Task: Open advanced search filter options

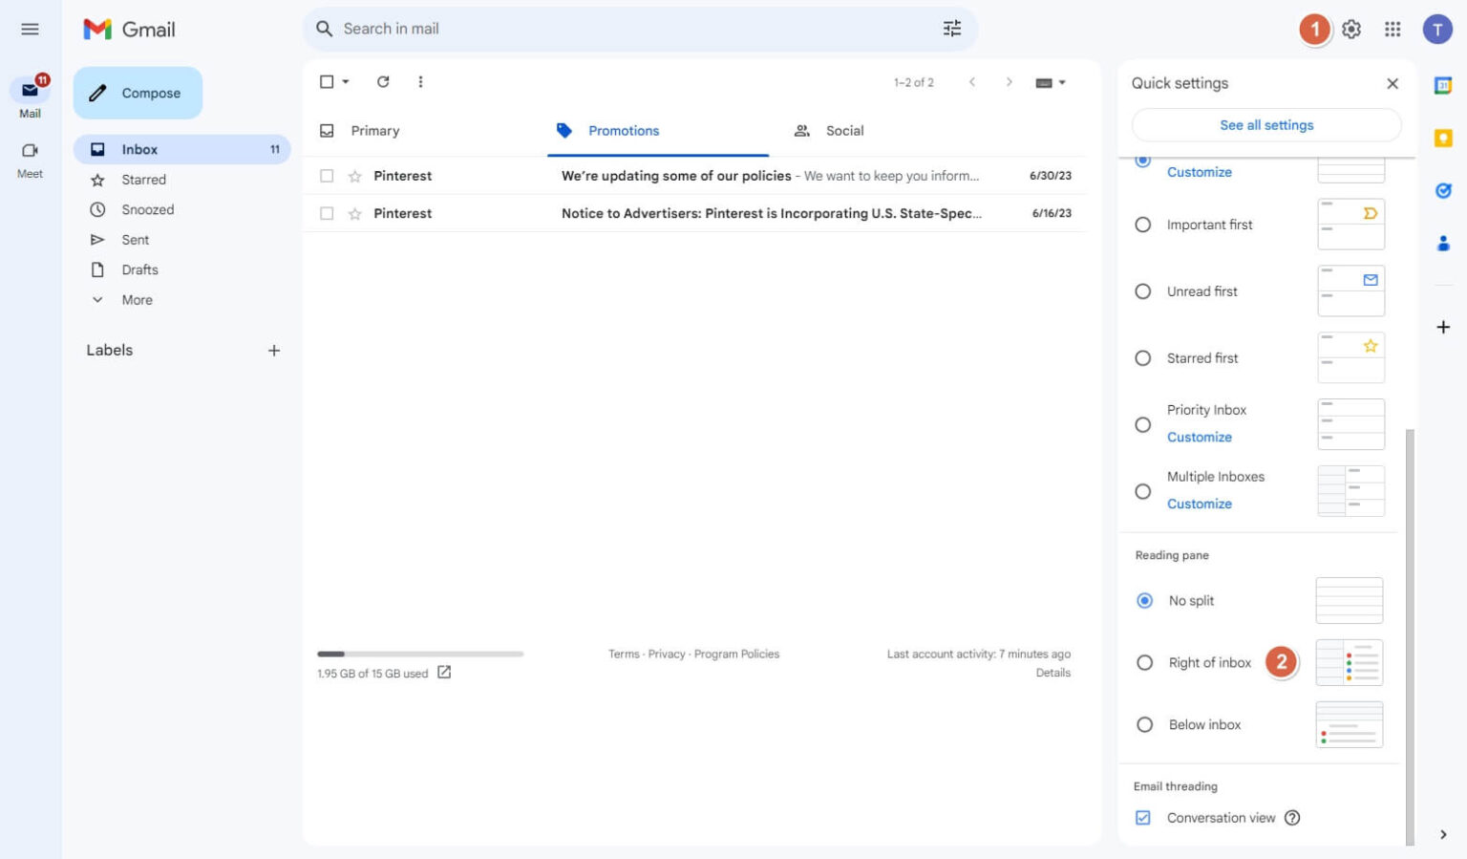Action: click(x=952, y=29)
